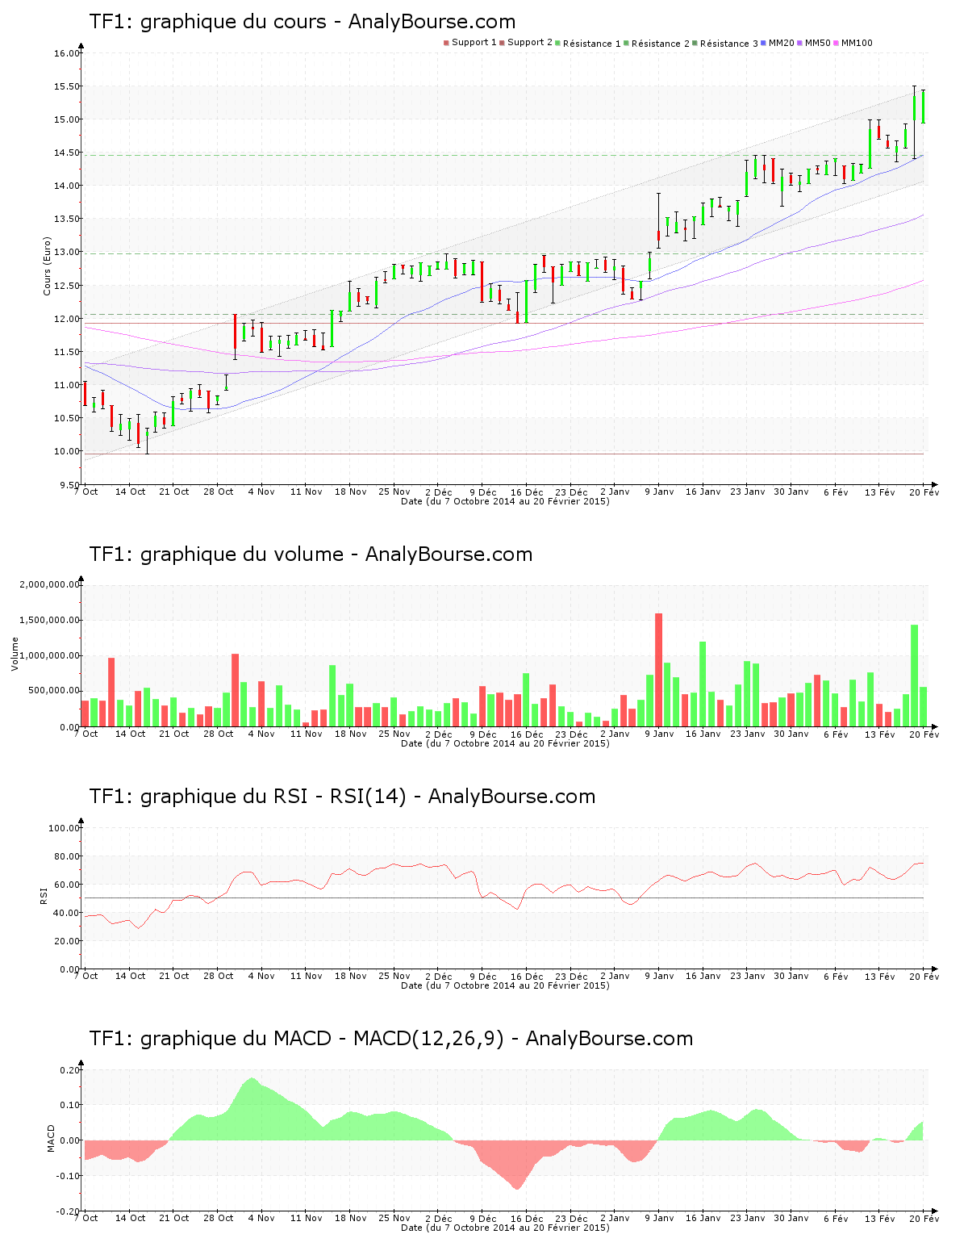Select the MM50 legend label
Viewport: 968px width, 1251px height.
click(818, 43)
